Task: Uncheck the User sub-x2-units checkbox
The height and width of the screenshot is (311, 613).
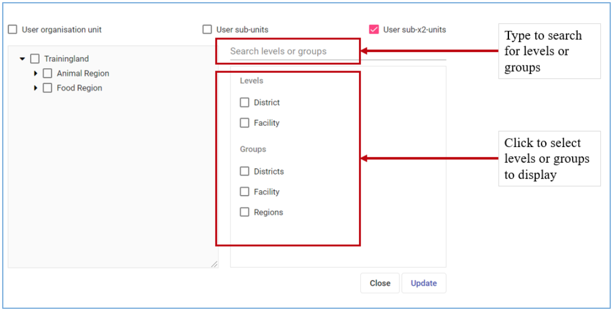Action: click(x=374, y=29)
